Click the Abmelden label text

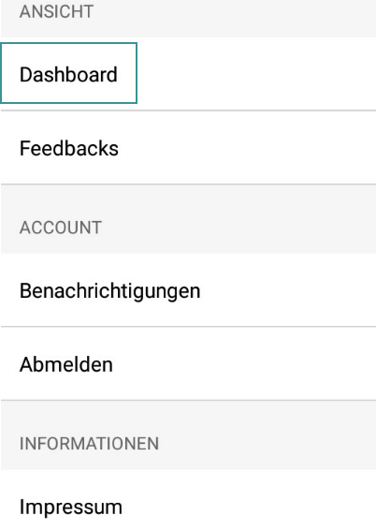(x=66, y=364)
